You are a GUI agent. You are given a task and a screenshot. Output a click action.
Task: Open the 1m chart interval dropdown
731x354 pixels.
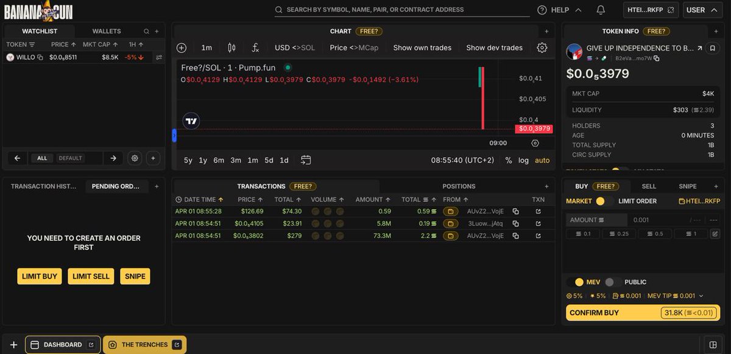click(207, 47)
